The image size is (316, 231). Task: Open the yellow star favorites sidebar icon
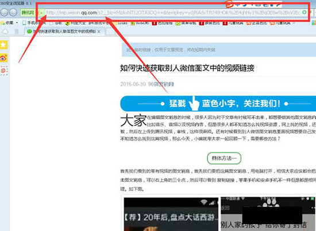3,45
